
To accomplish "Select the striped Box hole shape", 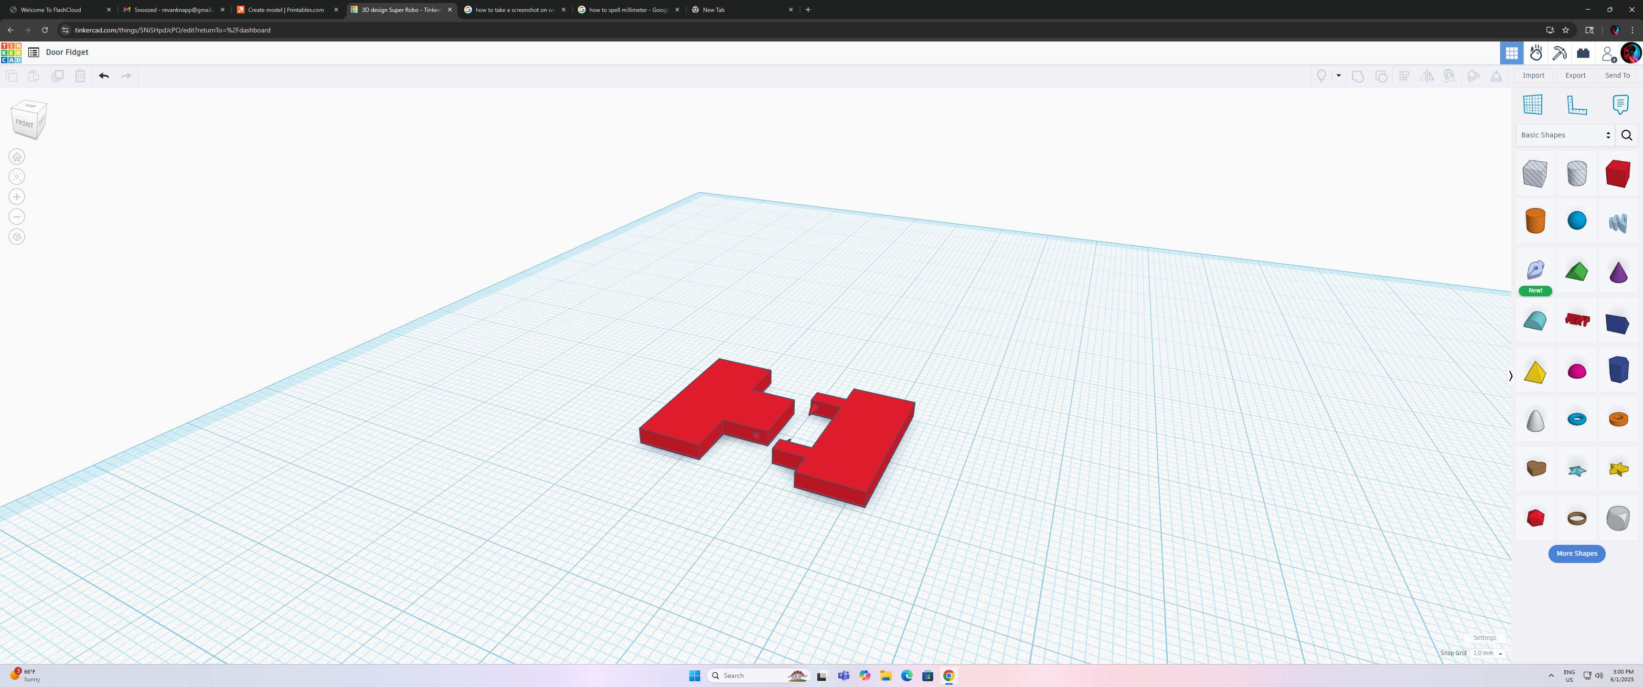I will pos(1535,173).
